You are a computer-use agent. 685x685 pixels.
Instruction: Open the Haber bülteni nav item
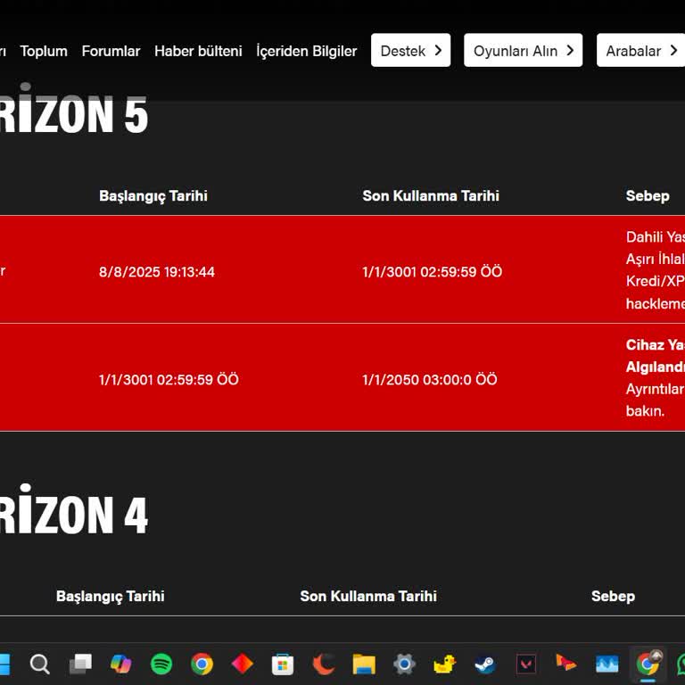(198, 51)
